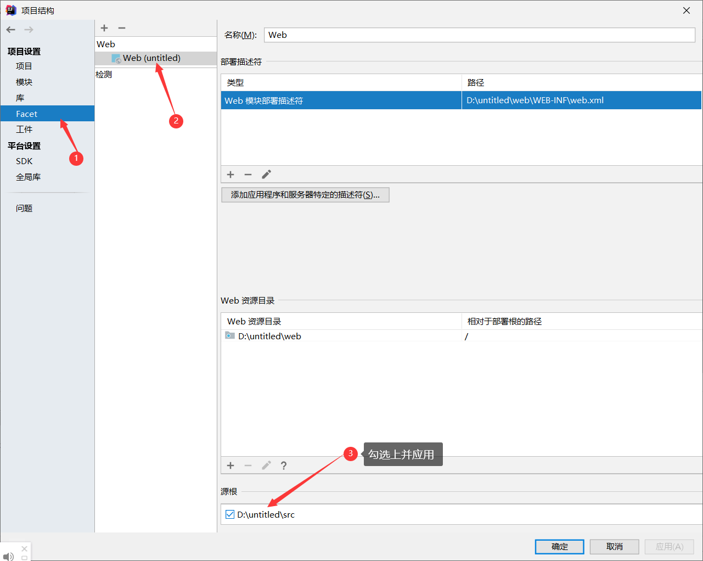The image size is (703, 561).
Task: Click the 取消 button
Action: point(614,546)
